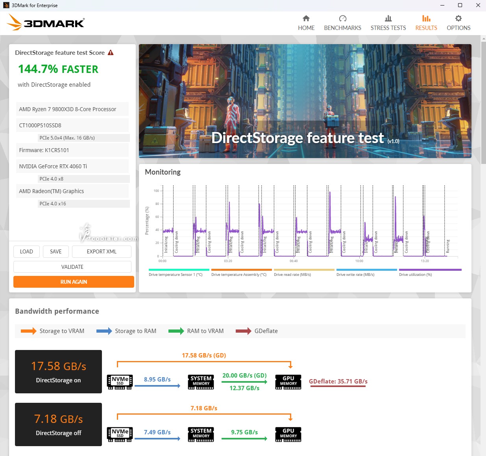
Task: Click System Memory icon in DirectStorage off row
Action: click(x=201, y=434)
